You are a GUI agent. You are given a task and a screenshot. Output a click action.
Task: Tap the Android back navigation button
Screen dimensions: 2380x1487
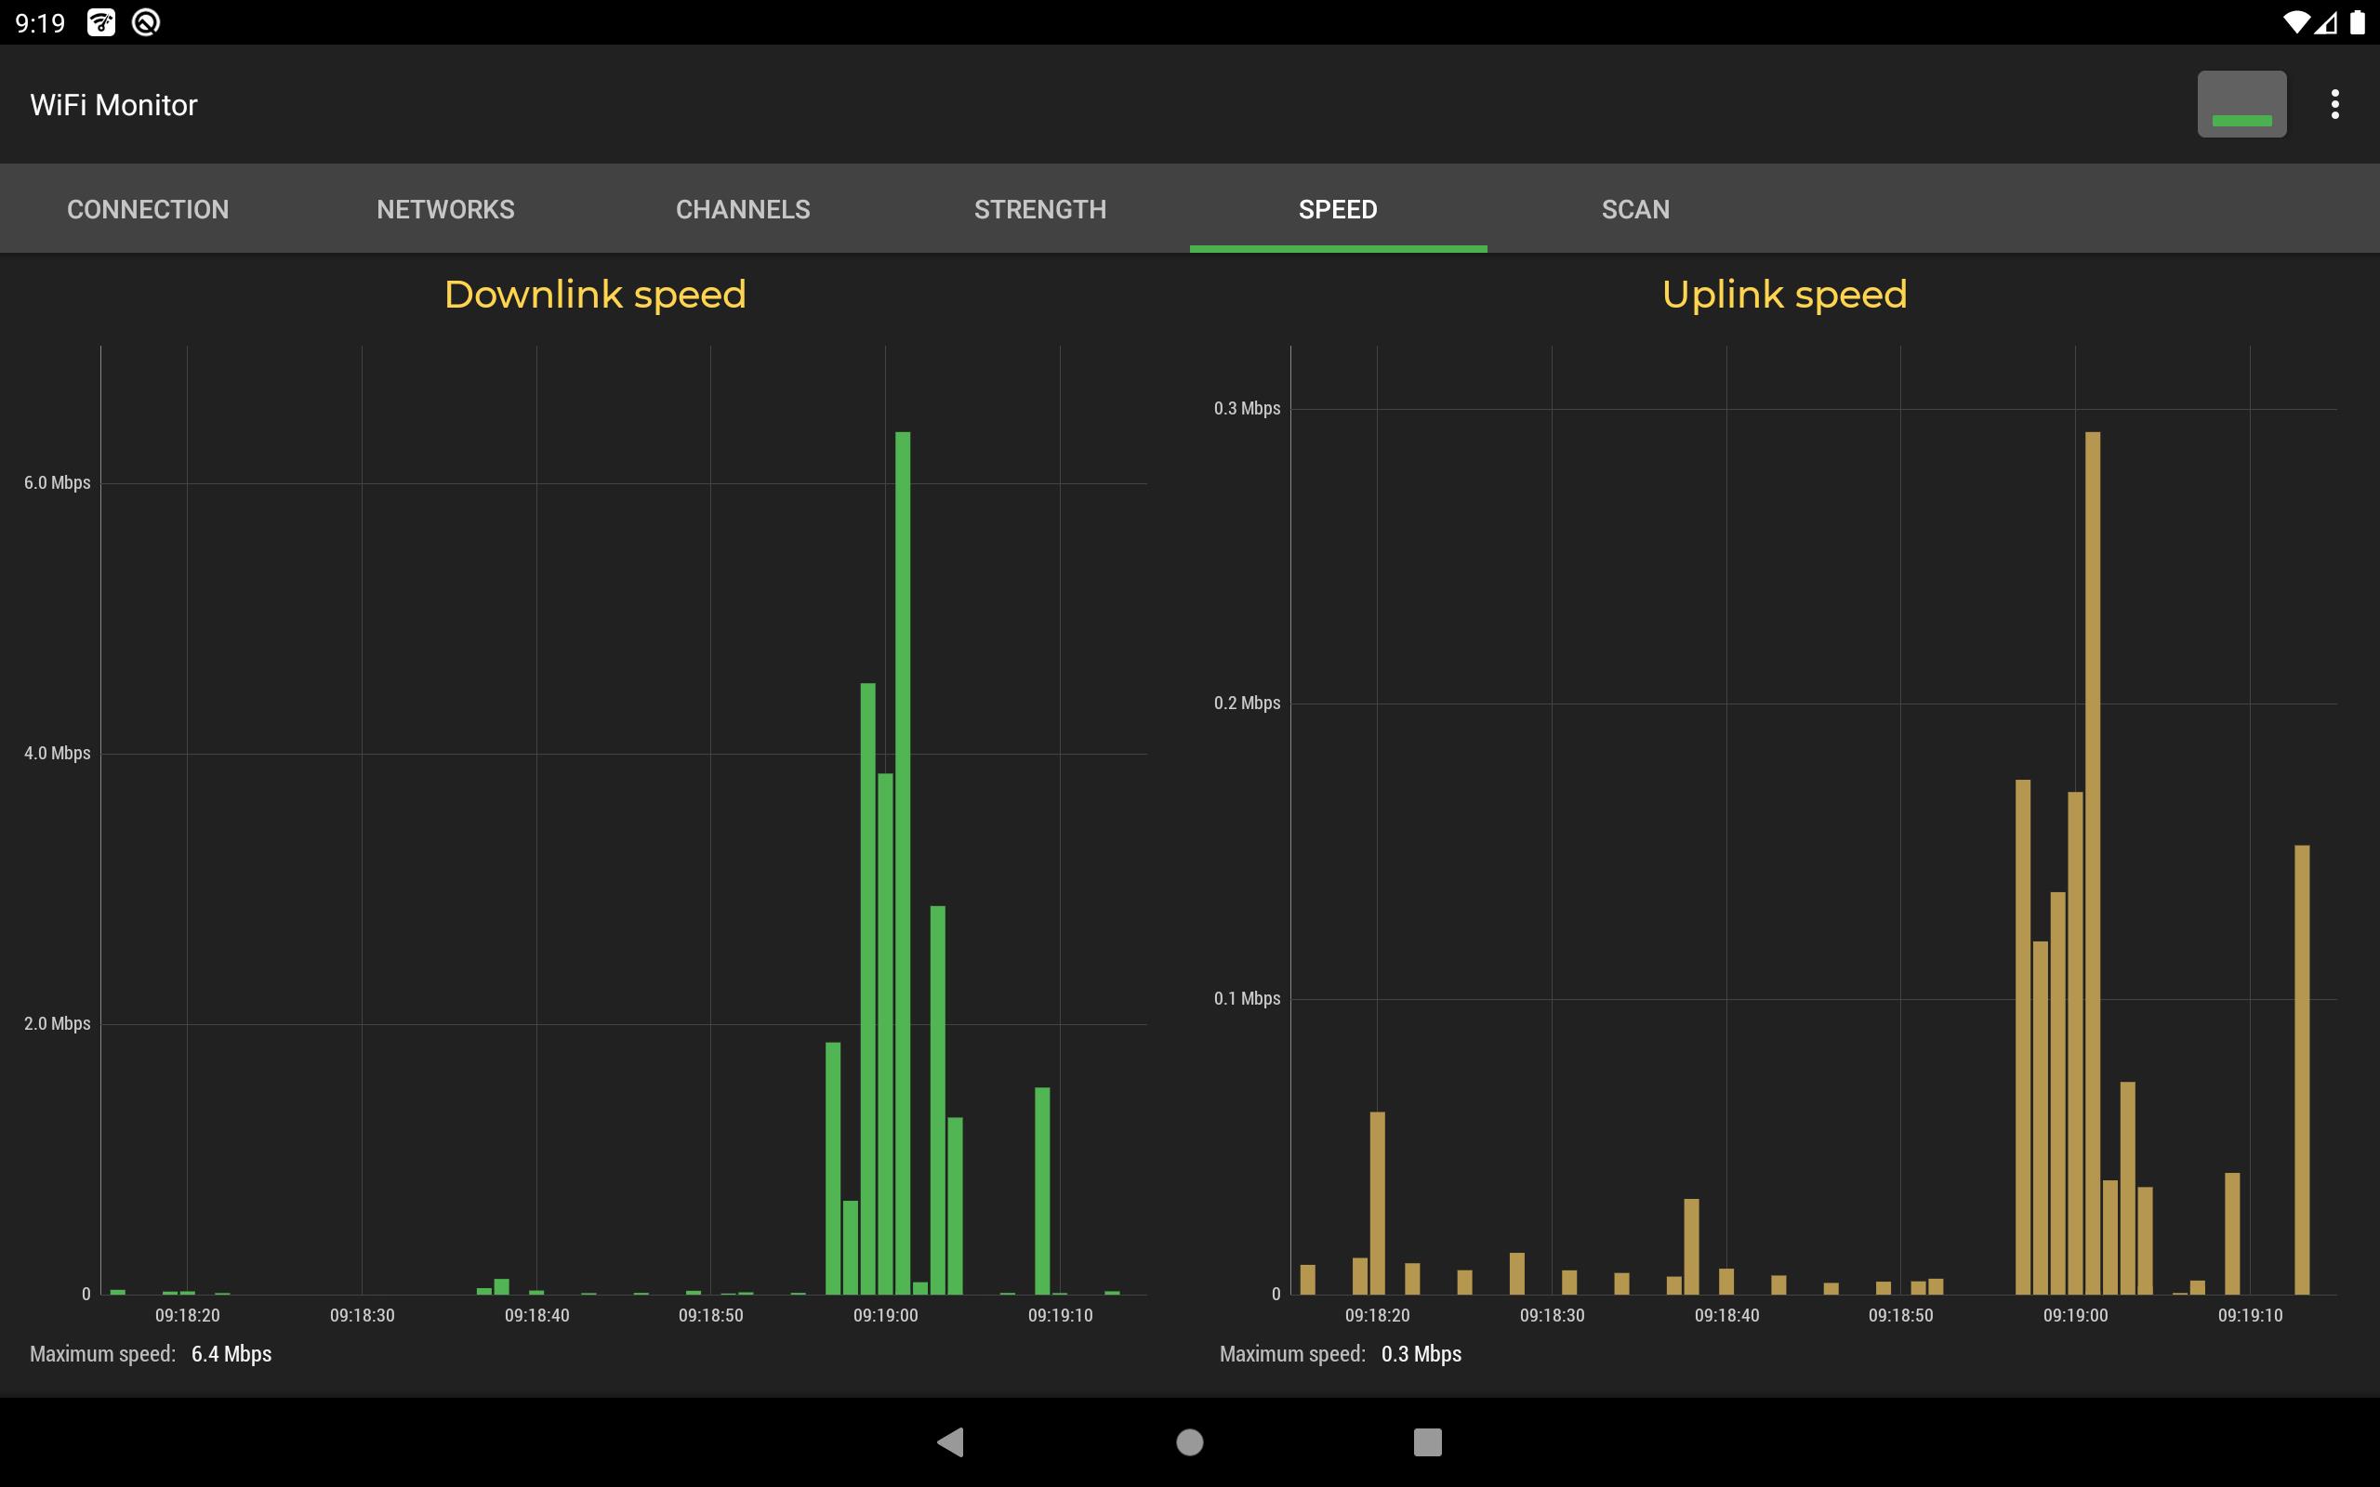(951, 1441)
